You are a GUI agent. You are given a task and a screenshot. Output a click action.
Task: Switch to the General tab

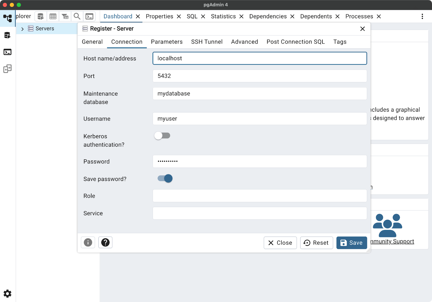tap(92, 42)
